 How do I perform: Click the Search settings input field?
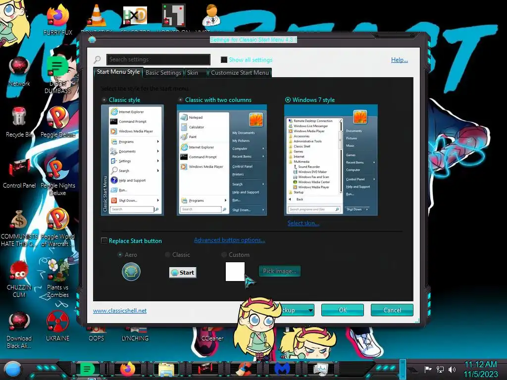click(158, 59)
